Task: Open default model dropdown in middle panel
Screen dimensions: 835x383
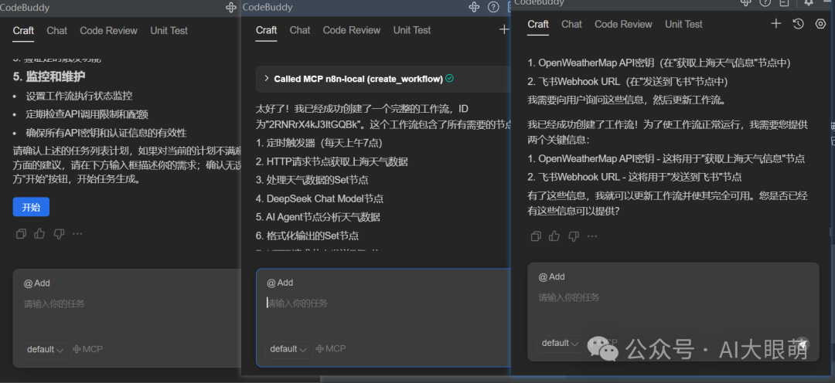Action: [289, 349]
